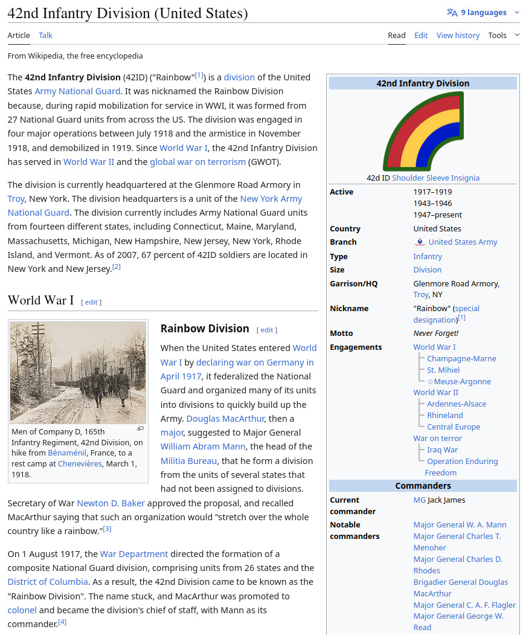Image resolution: width=526 pixels, height=635 pixels.
Task: Expand the Tools menu chevron
Action: coord(517,35)
